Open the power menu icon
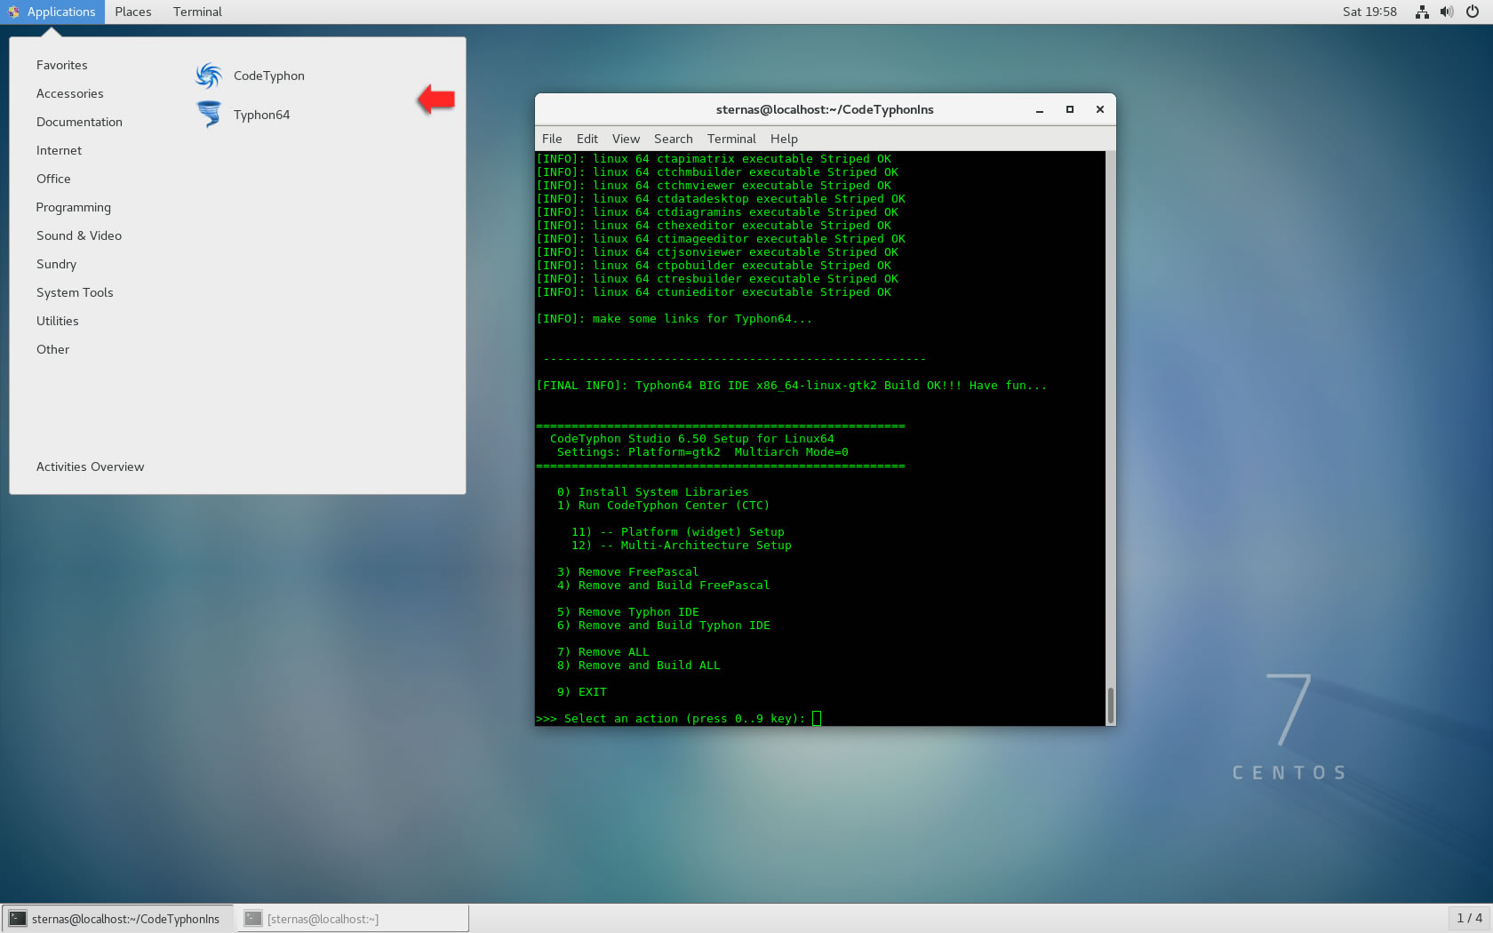Image resolution: width=1493 pixels, height=933 pixels. tap(1473, 12)
